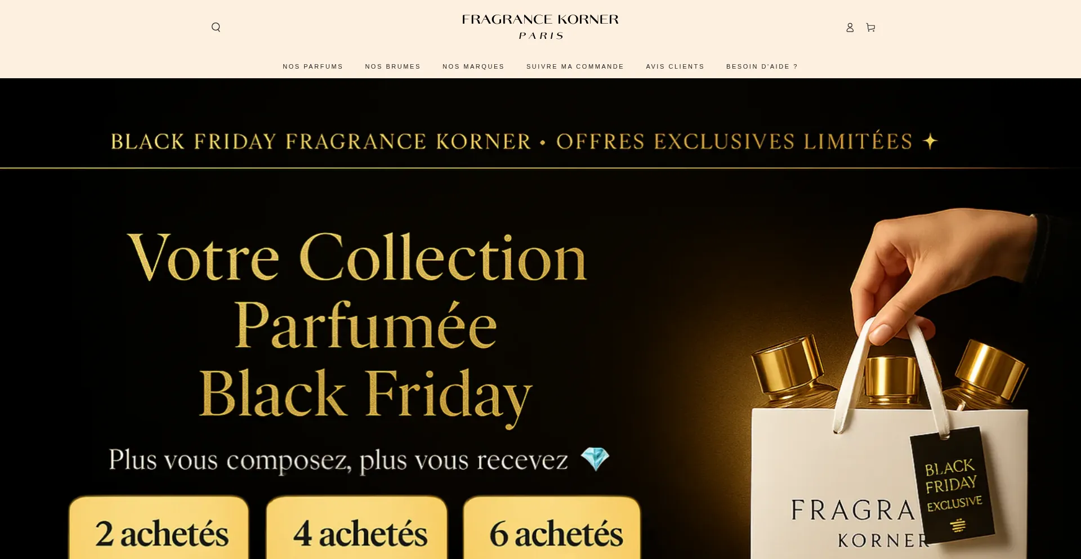This screenshot has height=559, width=1081.
Task: Open the Nos Parfums menu
Action: coord(312,66)
